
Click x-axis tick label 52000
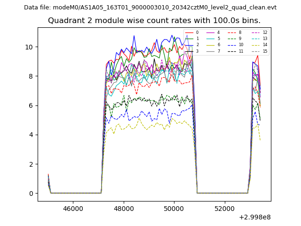click(x=224, y=208)
